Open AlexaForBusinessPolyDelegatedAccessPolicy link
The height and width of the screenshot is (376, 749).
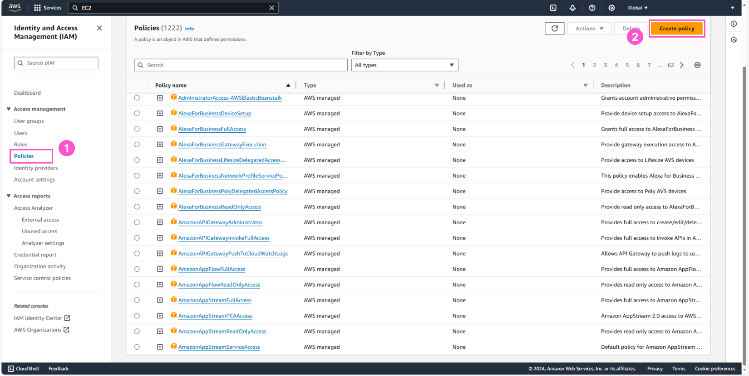[x=233, y=191]
